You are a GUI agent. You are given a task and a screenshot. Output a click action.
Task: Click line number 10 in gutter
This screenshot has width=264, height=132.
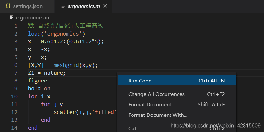click(x=14, y=96)
